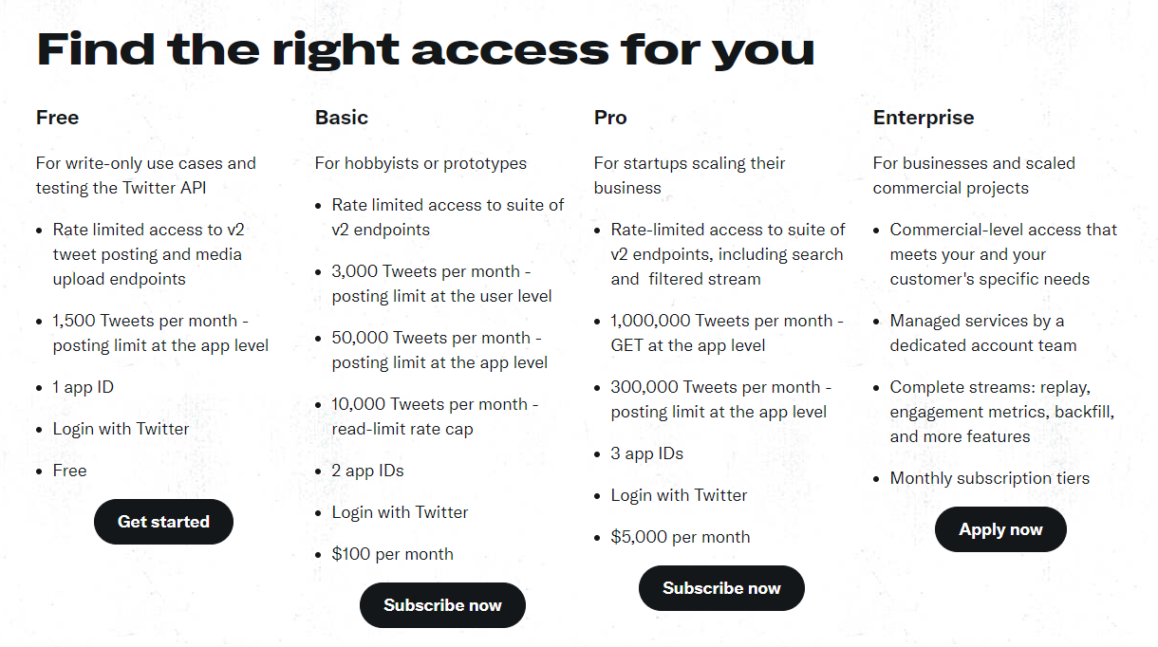
Task: Click the "Find the right access for you" heading
Action: coord(425,48)
